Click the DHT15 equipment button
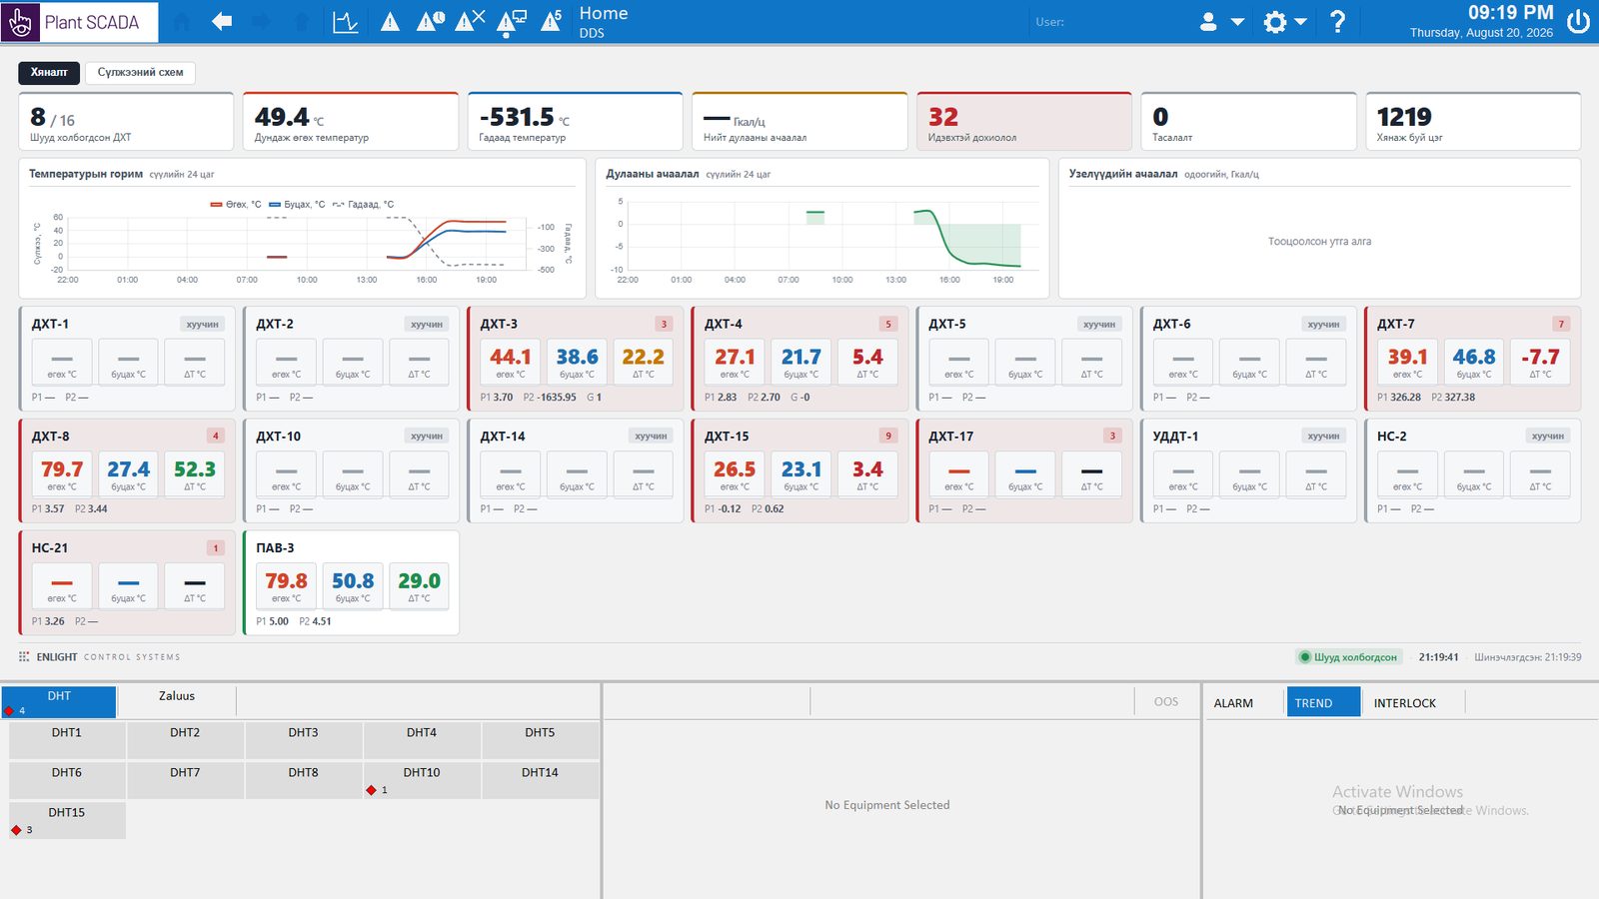1599x899 pixels. 67,820
